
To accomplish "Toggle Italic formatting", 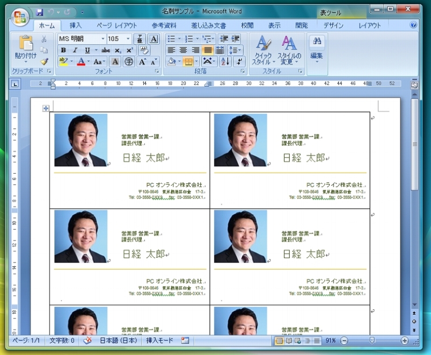I will click(75, 50).
